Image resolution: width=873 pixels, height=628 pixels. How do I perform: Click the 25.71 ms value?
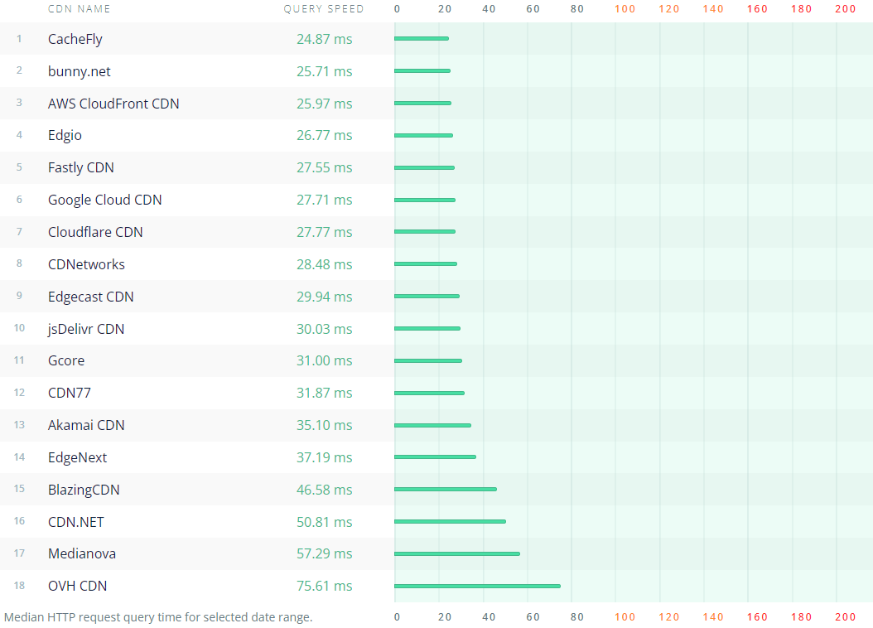click(325, 71)
